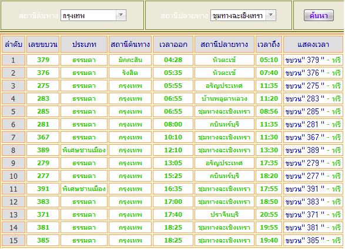Select the กรุงเทพ origin station field
Viewport: 345px width, 249px height.
point(93,15)
